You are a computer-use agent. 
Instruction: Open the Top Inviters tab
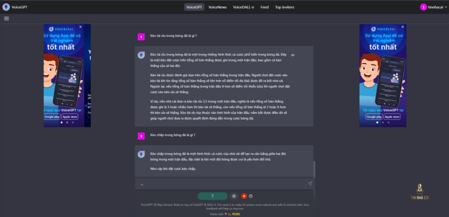click(x=285, y=7)
